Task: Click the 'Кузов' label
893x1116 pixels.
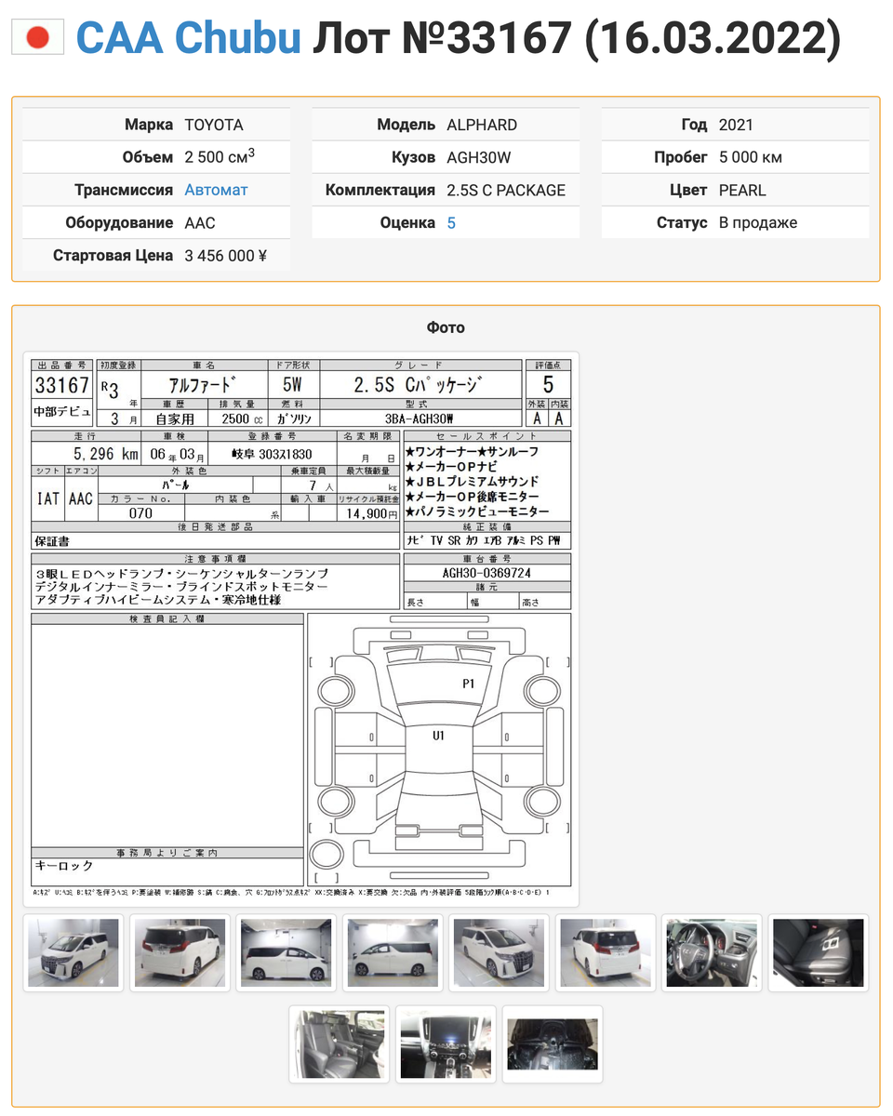Action: pyautogui.click(x=414, y=157)
